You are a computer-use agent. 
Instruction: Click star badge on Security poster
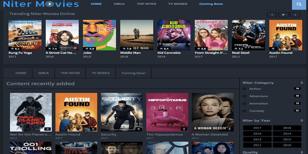click(139, 129)
